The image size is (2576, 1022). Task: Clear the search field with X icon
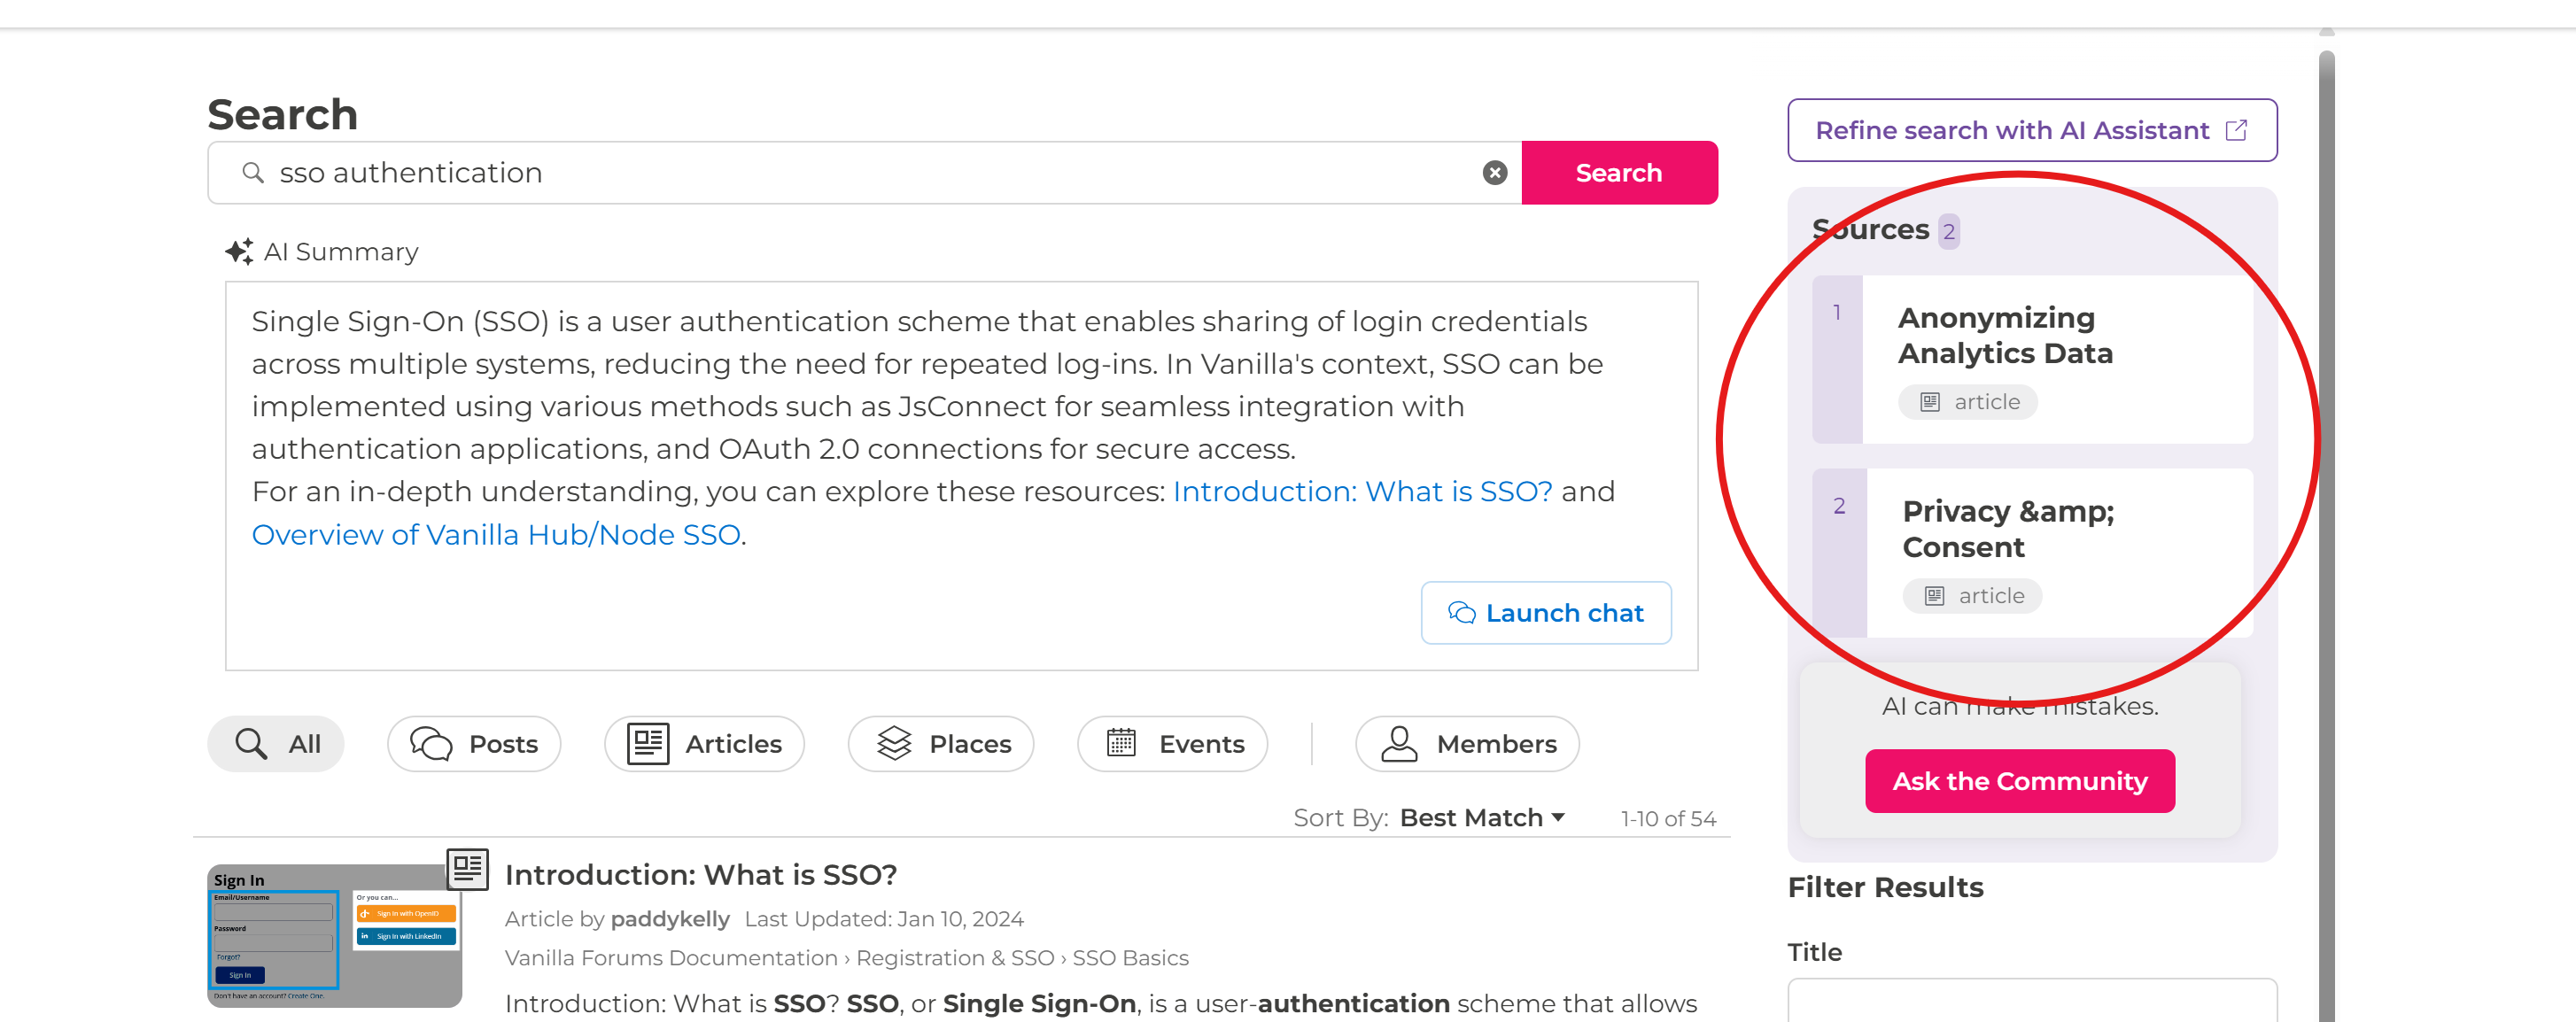coord(1494,173)
